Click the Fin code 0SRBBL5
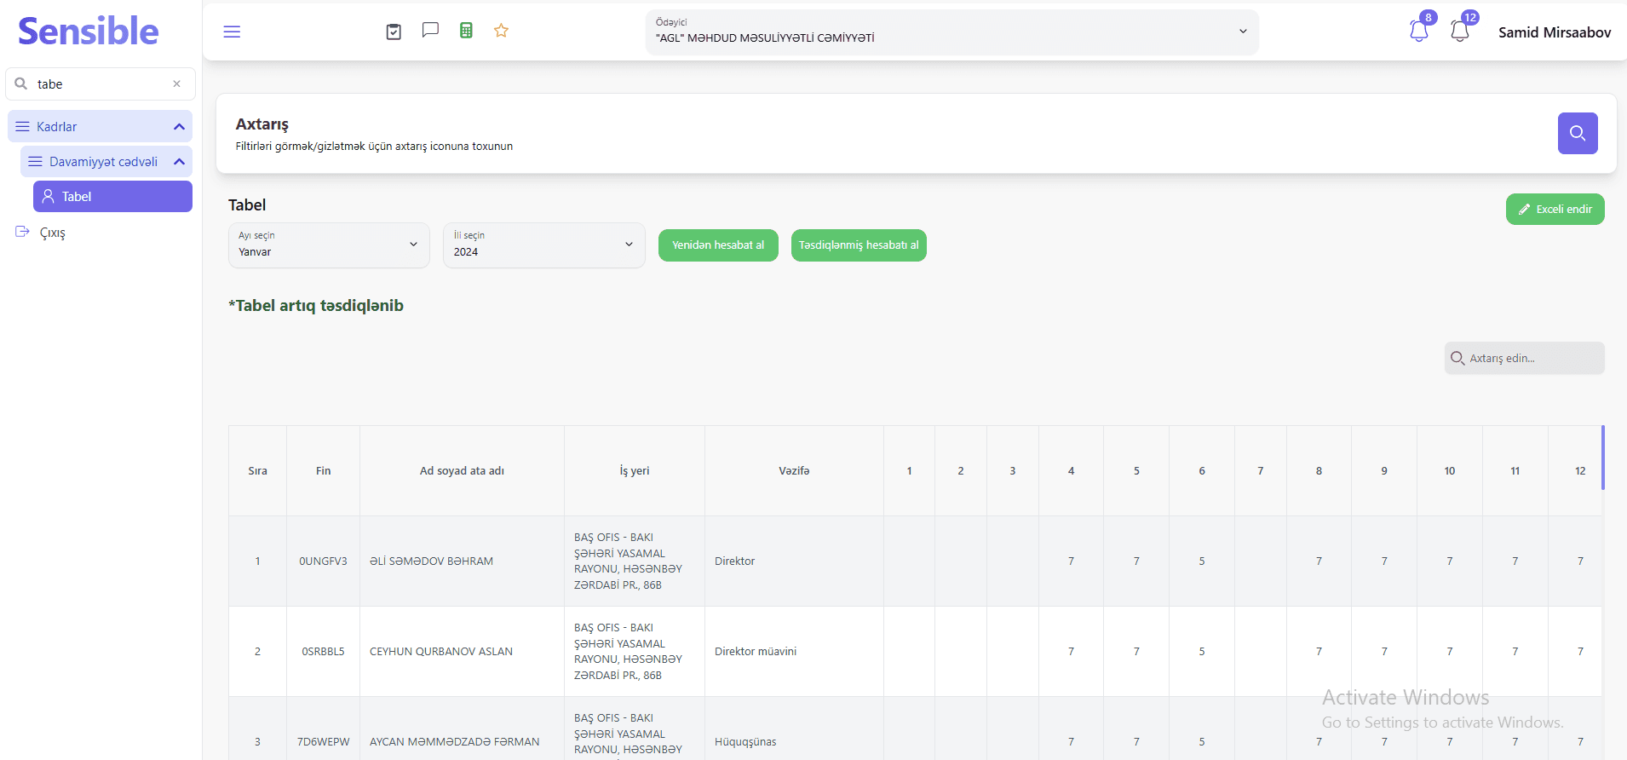Image resolution: width=1627 pixels, height=760 pixels. (x=323, y=651)
